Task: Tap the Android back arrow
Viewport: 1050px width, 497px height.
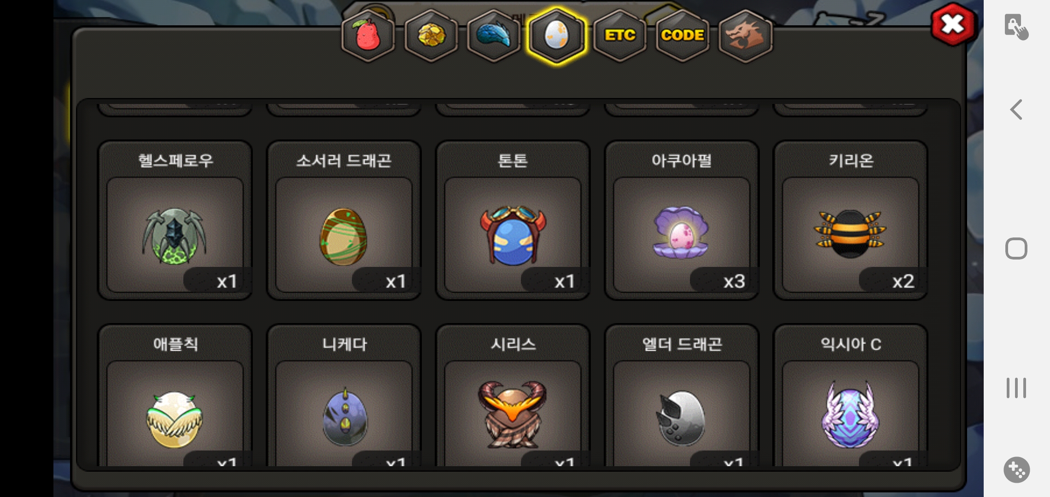Action: click(x=1016, y=110)
